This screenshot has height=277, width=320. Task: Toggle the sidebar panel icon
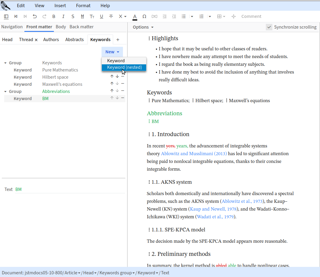coord(6,16)
